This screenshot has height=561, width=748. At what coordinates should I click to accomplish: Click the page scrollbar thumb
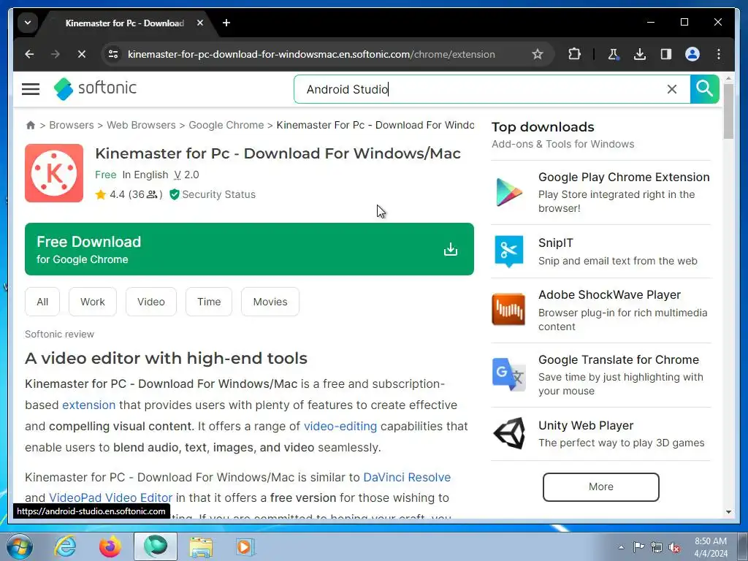click(728, 111)
